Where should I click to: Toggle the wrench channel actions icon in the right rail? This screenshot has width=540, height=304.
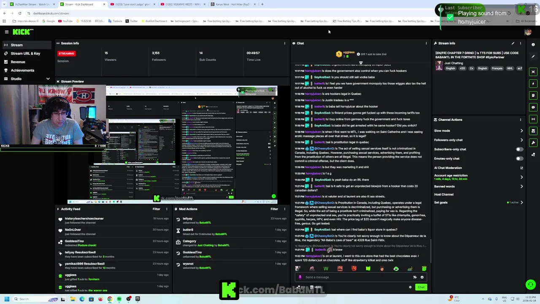pyautogui.click(x=533, y=143)
